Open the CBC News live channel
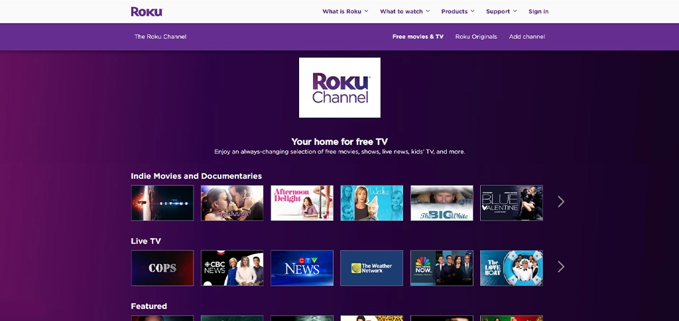The width and height of the screenshot is (679, 321). [232, 268]
